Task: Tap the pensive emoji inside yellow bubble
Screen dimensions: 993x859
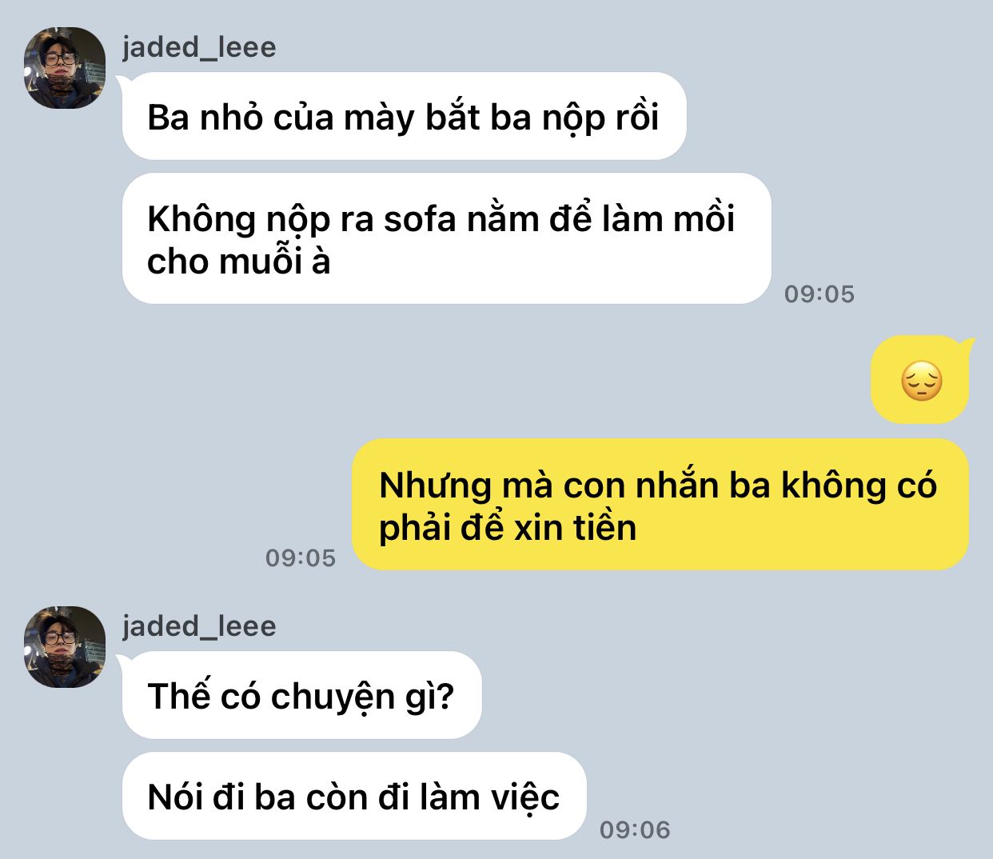Action: pos(921,381)
